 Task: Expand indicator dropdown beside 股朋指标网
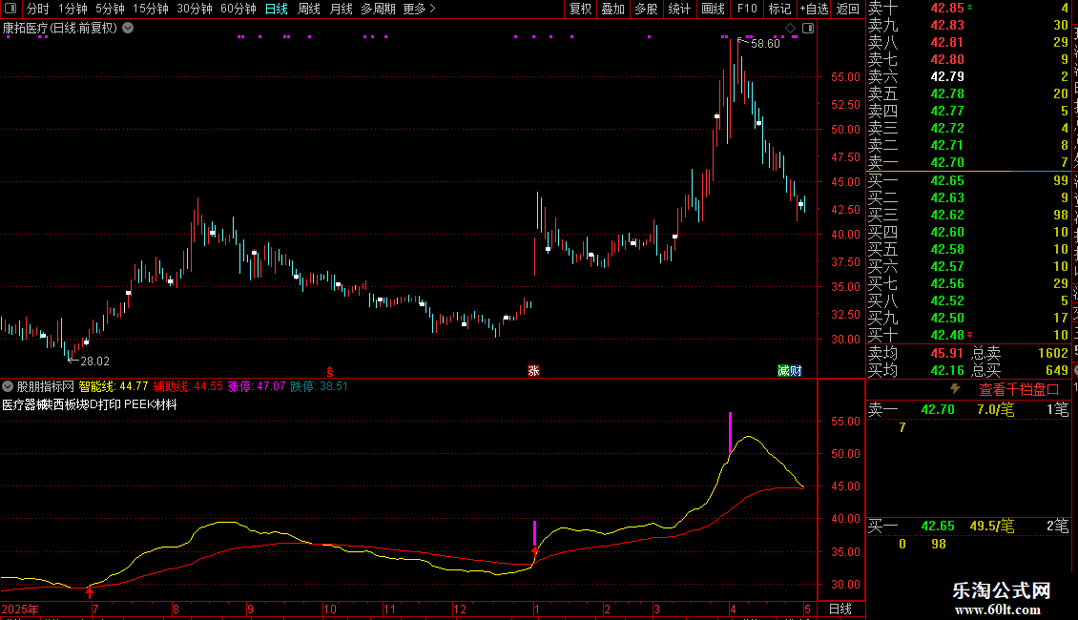pos(8,386)
